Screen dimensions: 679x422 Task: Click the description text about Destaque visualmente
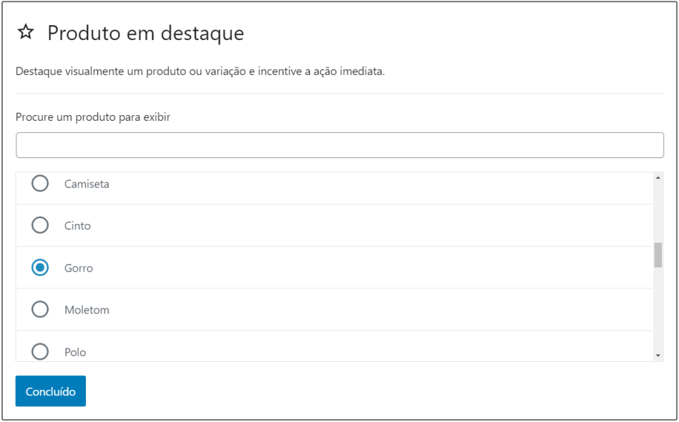coord(200,72)
